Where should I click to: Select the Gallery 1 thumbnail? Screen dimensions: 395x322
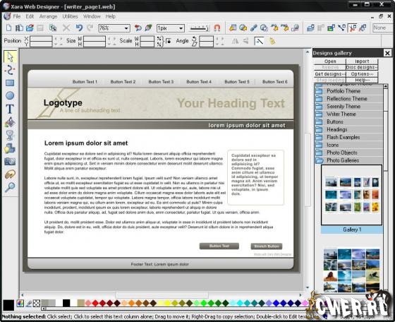[x=352, y=195]
